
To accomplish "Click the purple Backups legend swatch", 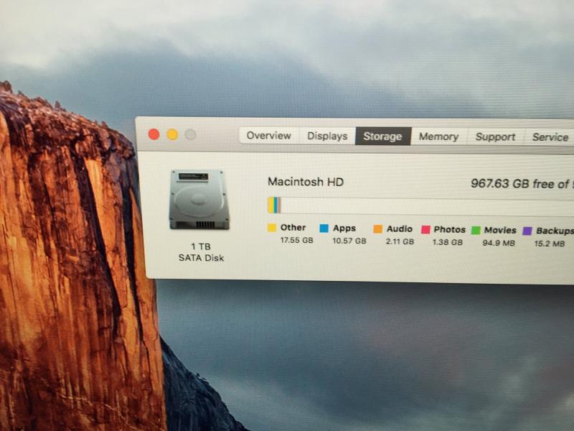I will point(527,231).
